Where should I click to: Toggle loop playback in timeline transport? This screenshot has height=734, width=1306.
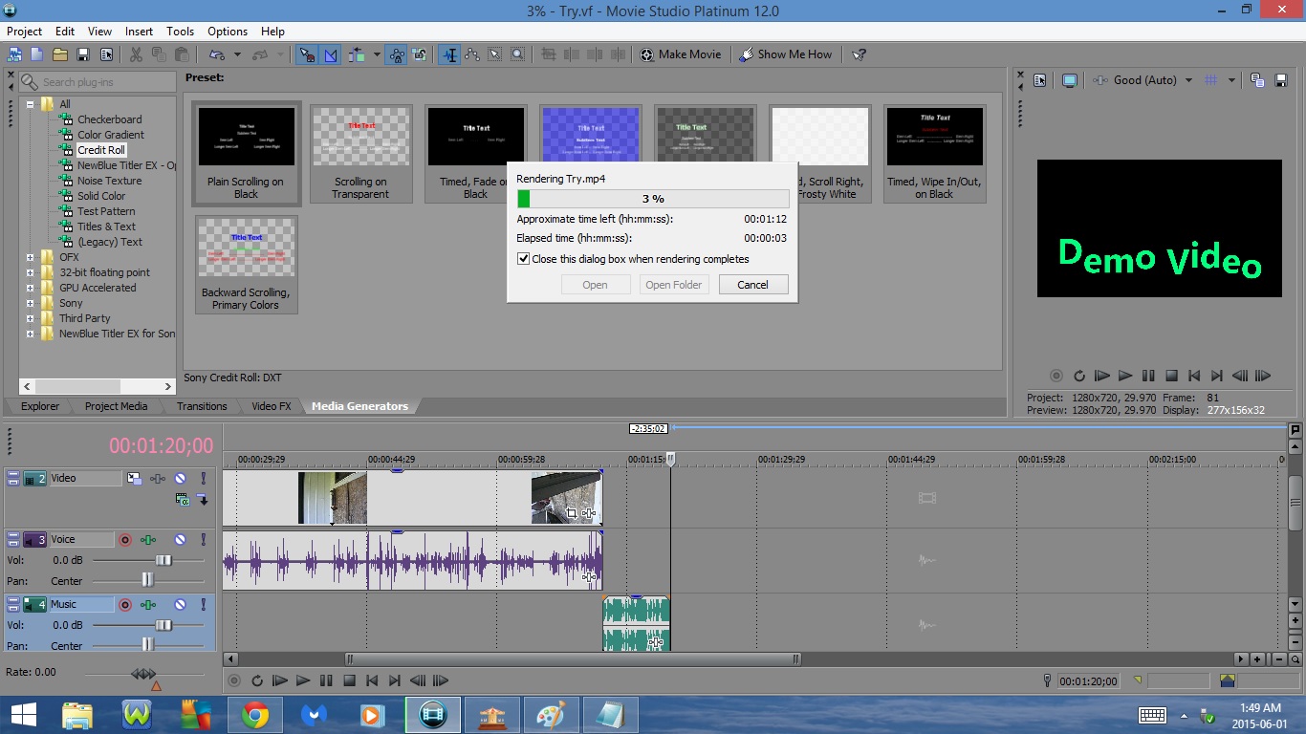point(257,680)
